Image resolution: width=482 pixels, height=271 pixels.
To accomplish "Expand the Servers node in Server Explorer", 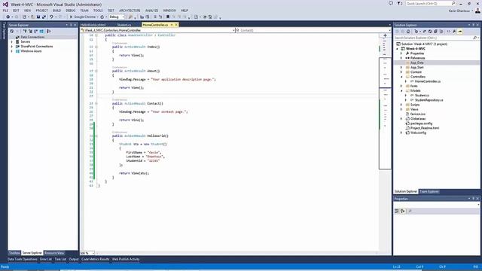I will [12, 42].
